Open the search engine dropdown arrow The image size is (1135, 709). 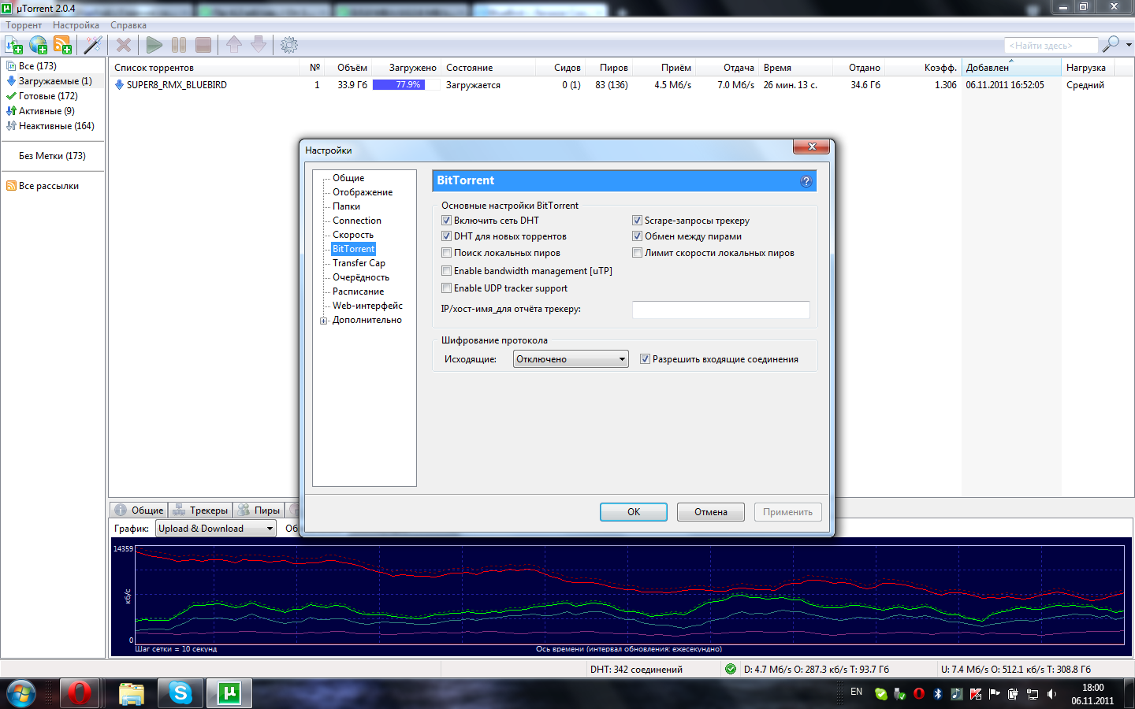[x=1129, y=45]
